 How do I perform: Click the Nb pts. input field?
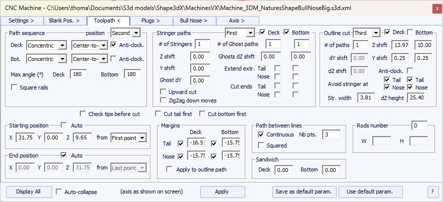[331, 134]
